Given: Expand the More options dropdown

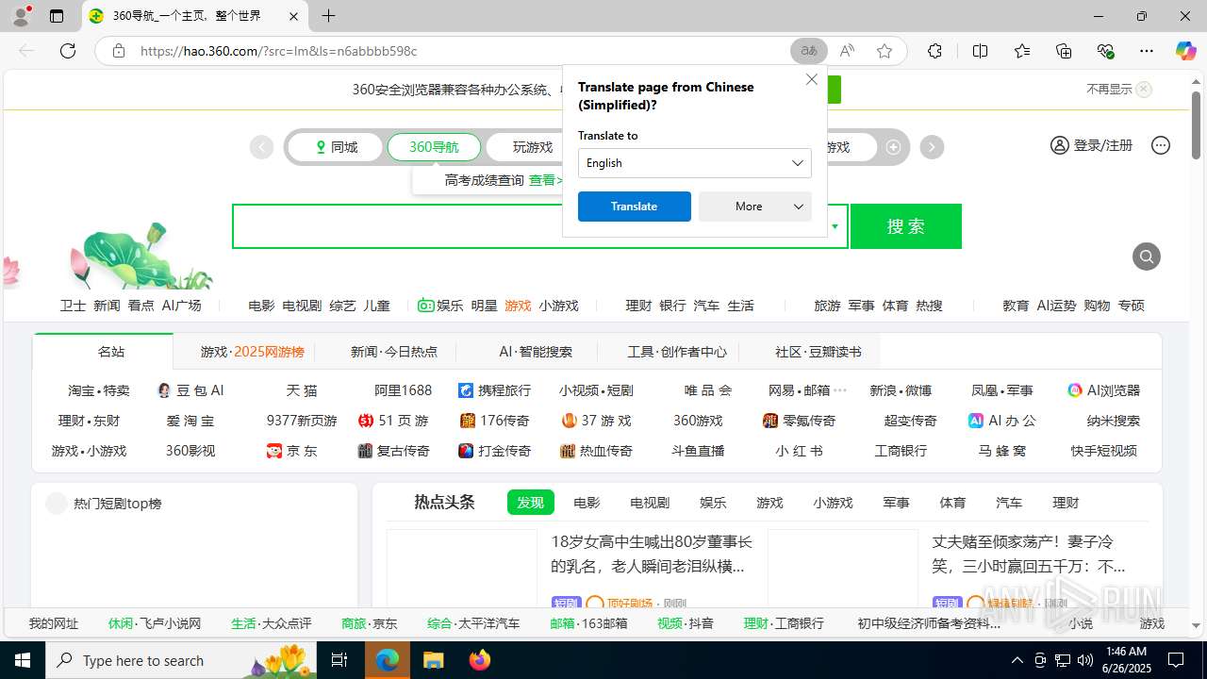Looking at the screenshot, I should 754,207.
